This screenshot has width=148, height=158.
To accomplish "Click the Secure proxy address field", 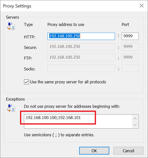I will (81, 47).
